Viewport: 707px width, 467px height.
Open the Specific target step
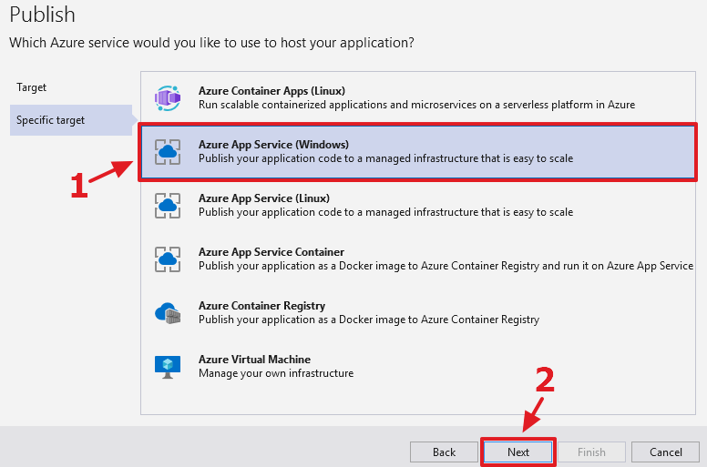click(x=51, y=120)
